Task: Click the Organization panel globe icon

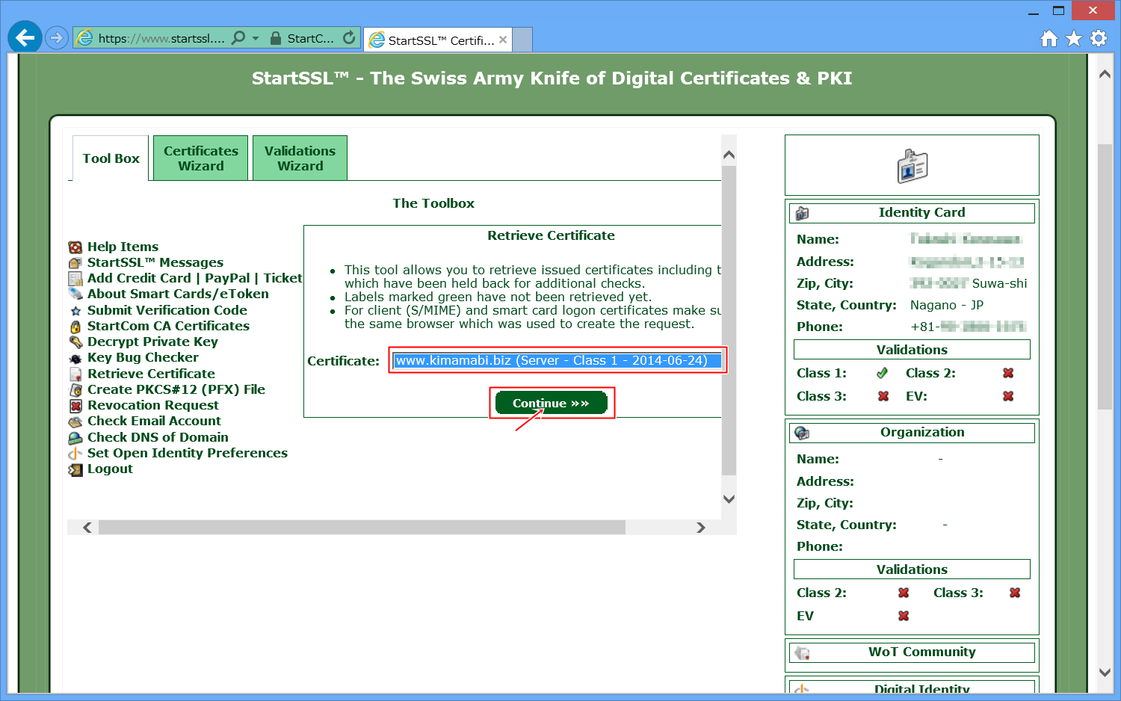Action: coord(802,433)
